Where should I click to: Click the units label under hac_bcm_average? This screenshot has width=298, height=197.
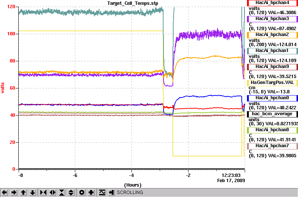[x=254, y=120]
